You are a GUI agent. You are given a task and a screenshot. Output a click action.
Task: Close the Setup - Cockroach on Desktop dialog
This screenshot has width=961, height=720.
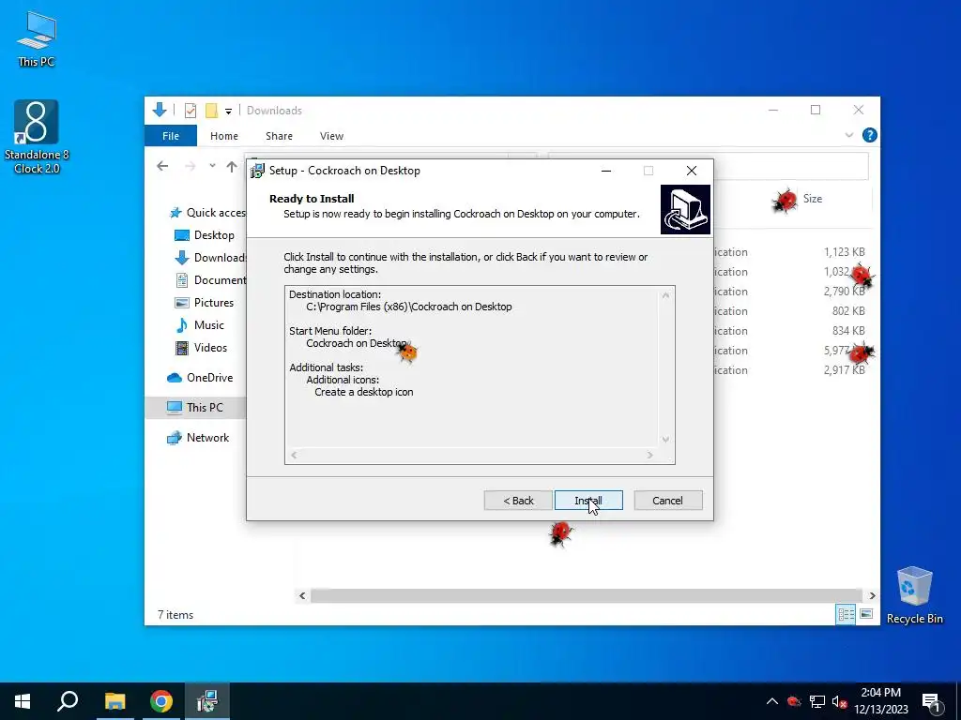coord(692,171)
